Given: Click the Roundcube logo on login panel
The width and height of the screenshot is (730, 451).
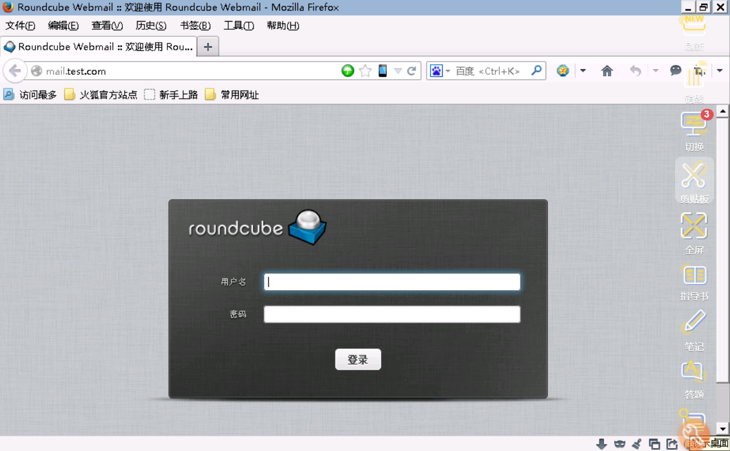Looking at the screenshot, I should [x=258, y=227].
